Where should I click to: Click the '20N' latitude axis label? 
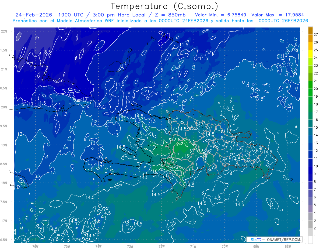point(4,107)
